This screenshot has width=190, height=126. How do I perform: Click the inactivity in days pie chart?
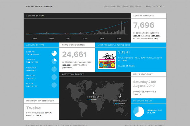click(x=138, y=112)
